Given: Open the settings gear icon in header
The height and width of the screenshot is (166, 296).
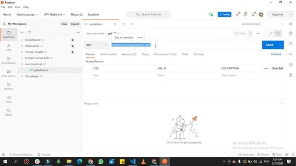Looking at the screenshot, I should pyautogui.click(x=245, y=14).
